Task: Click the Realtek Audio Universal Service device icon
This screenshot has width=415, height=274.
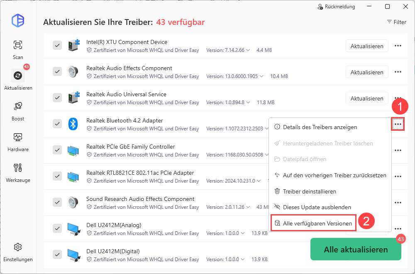Action: 73,98
